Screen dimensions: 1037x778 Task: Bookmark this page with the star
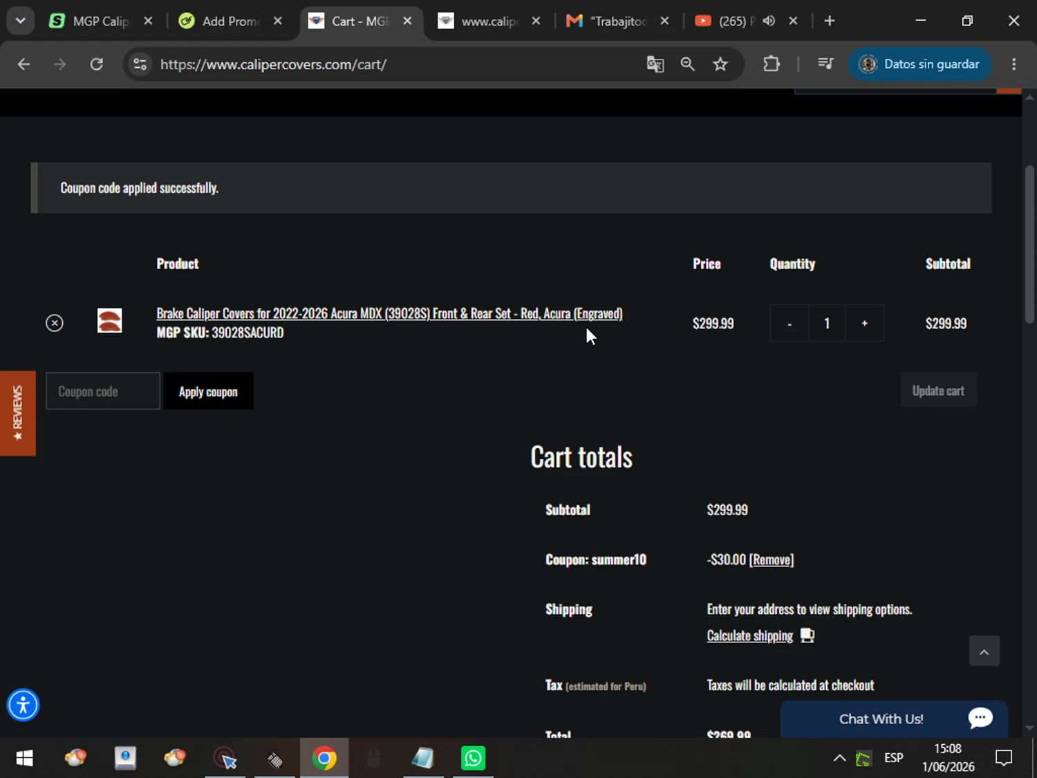(x=720, y=64)
